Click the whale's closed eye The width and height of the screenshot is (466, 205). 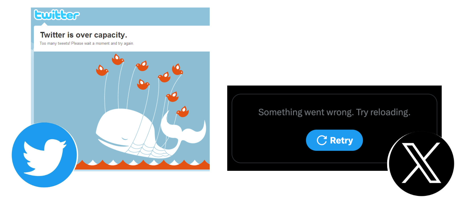124,139
